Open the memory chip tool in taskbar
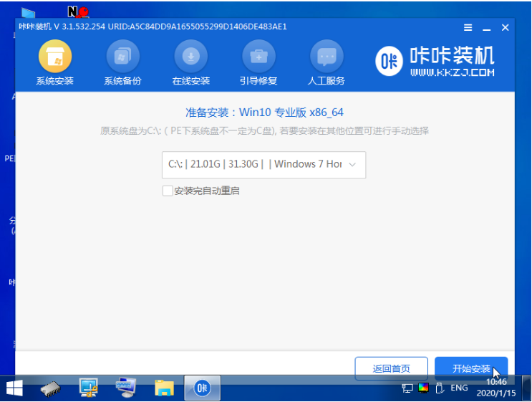Screen dimensions: 532x402 52,388
